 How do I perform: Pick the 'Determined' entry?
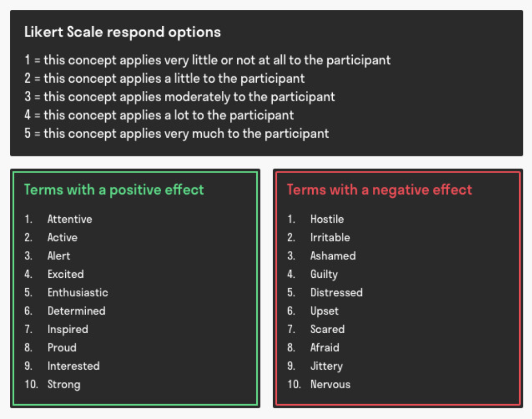(x=77, y=311)
